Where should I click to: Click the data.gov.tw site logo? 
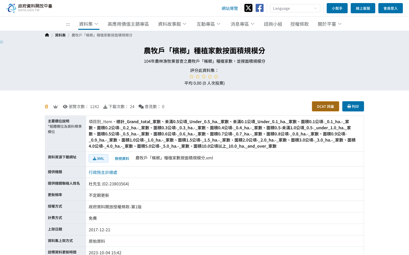pyautogui.click(x=29, y=8)
